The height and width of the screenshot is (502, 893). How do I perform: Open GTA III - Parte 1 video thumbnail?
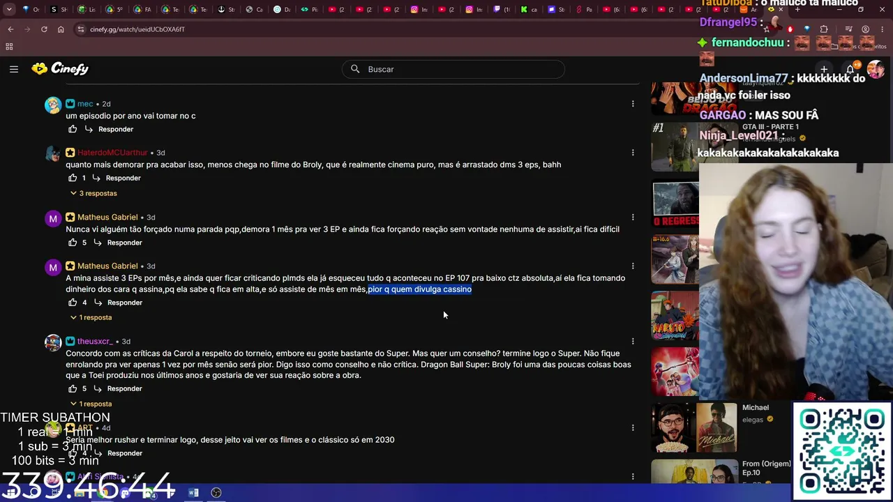coord(675,146)
